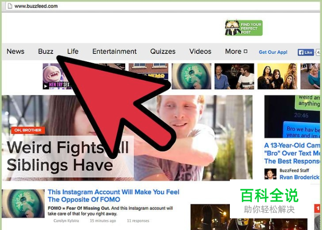Open the 11 responses link
Screen dimensions: 322x230
point(138,221)
